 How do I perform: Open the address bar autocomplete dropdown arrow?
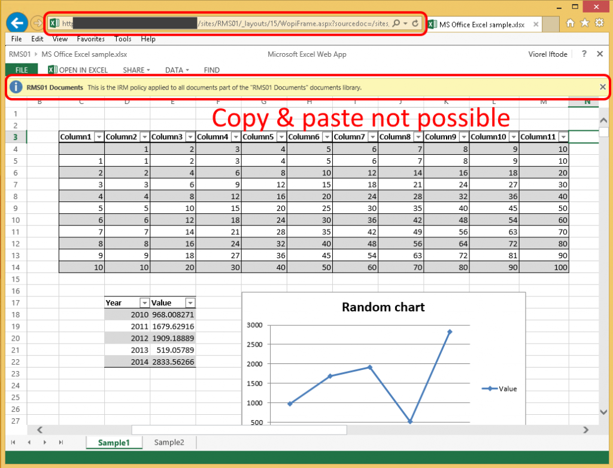coord(405,23)
